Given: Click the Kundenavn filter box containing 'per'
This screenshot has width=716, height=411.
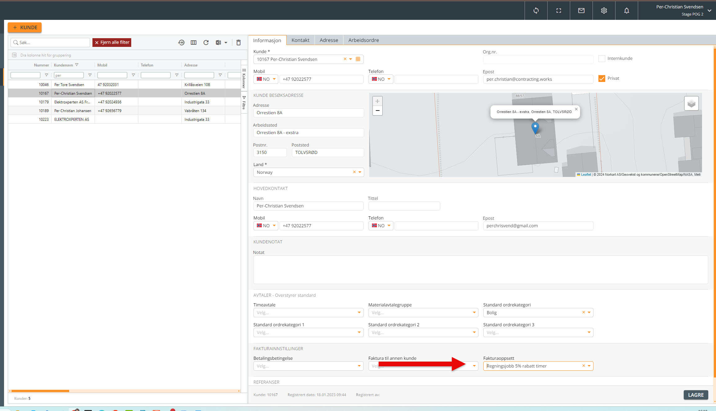Looking at the screenshot, I should pos(69,75).
